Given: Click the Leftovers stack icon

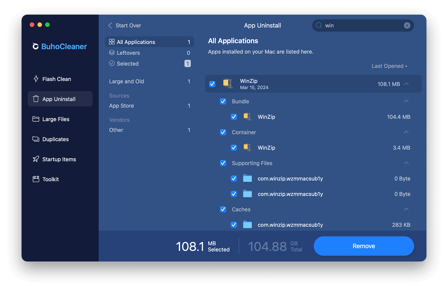Looking at the screenshot, I should (112, 53).
